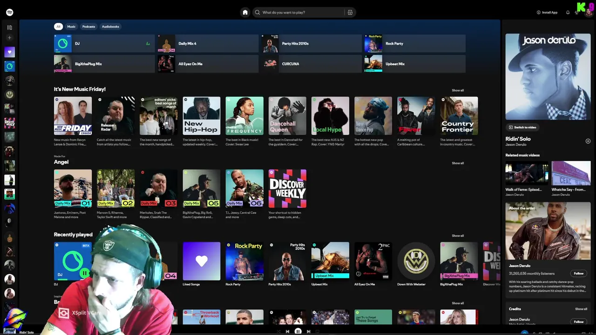Open Daily Mix 06 card

[244, 188]
